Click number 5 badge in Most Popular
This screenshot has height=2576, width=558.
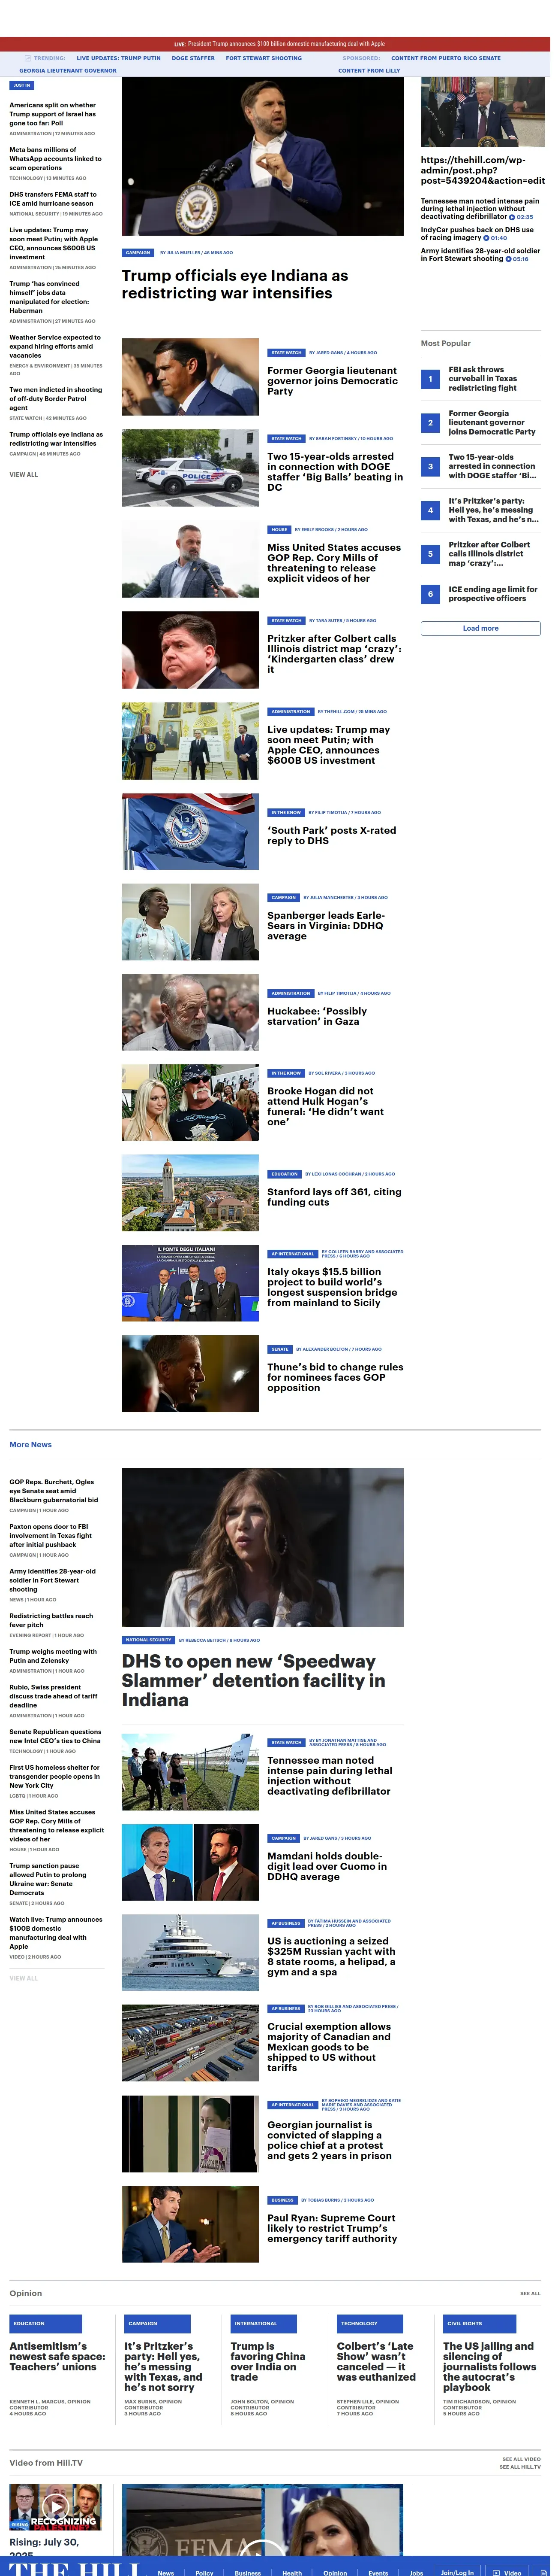[x=430, y=554]
